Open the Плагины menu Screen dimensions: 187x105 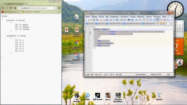pos(157,17)
